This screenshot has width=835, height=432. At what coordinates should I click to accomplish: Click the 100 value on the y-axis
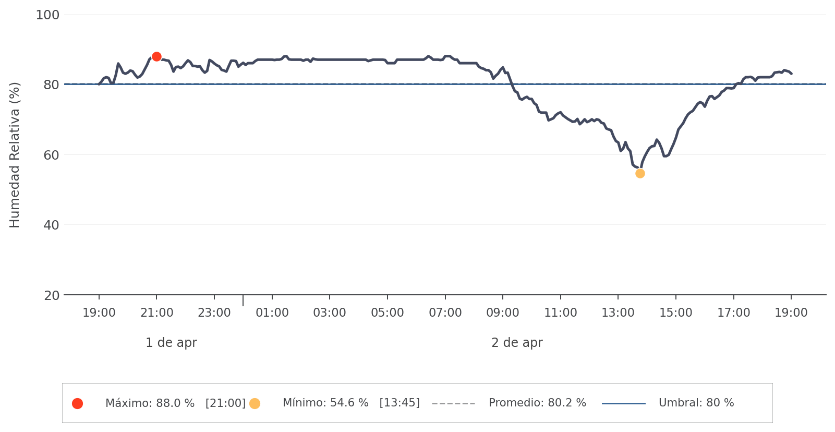tap(47, 15)
